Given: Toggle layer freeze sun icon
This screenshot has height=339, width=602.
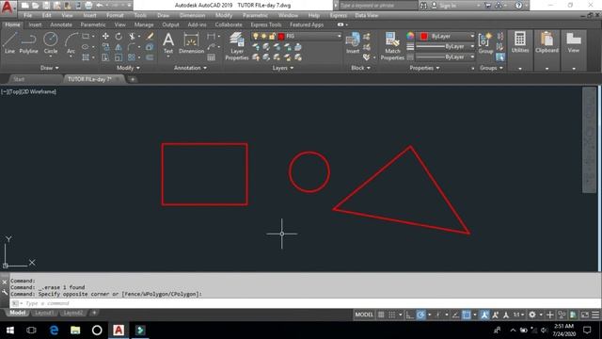Looking at the screenshot, I should click(263, 36).
